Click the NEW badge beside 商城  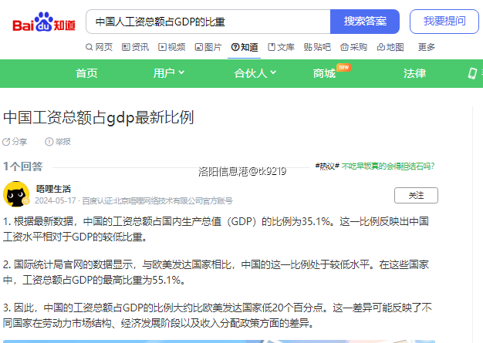(x=344, y=67)
